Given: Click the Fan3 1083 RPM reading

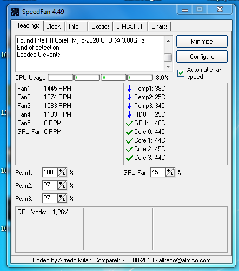Looking at the screenshot, I should coord(44,106).
